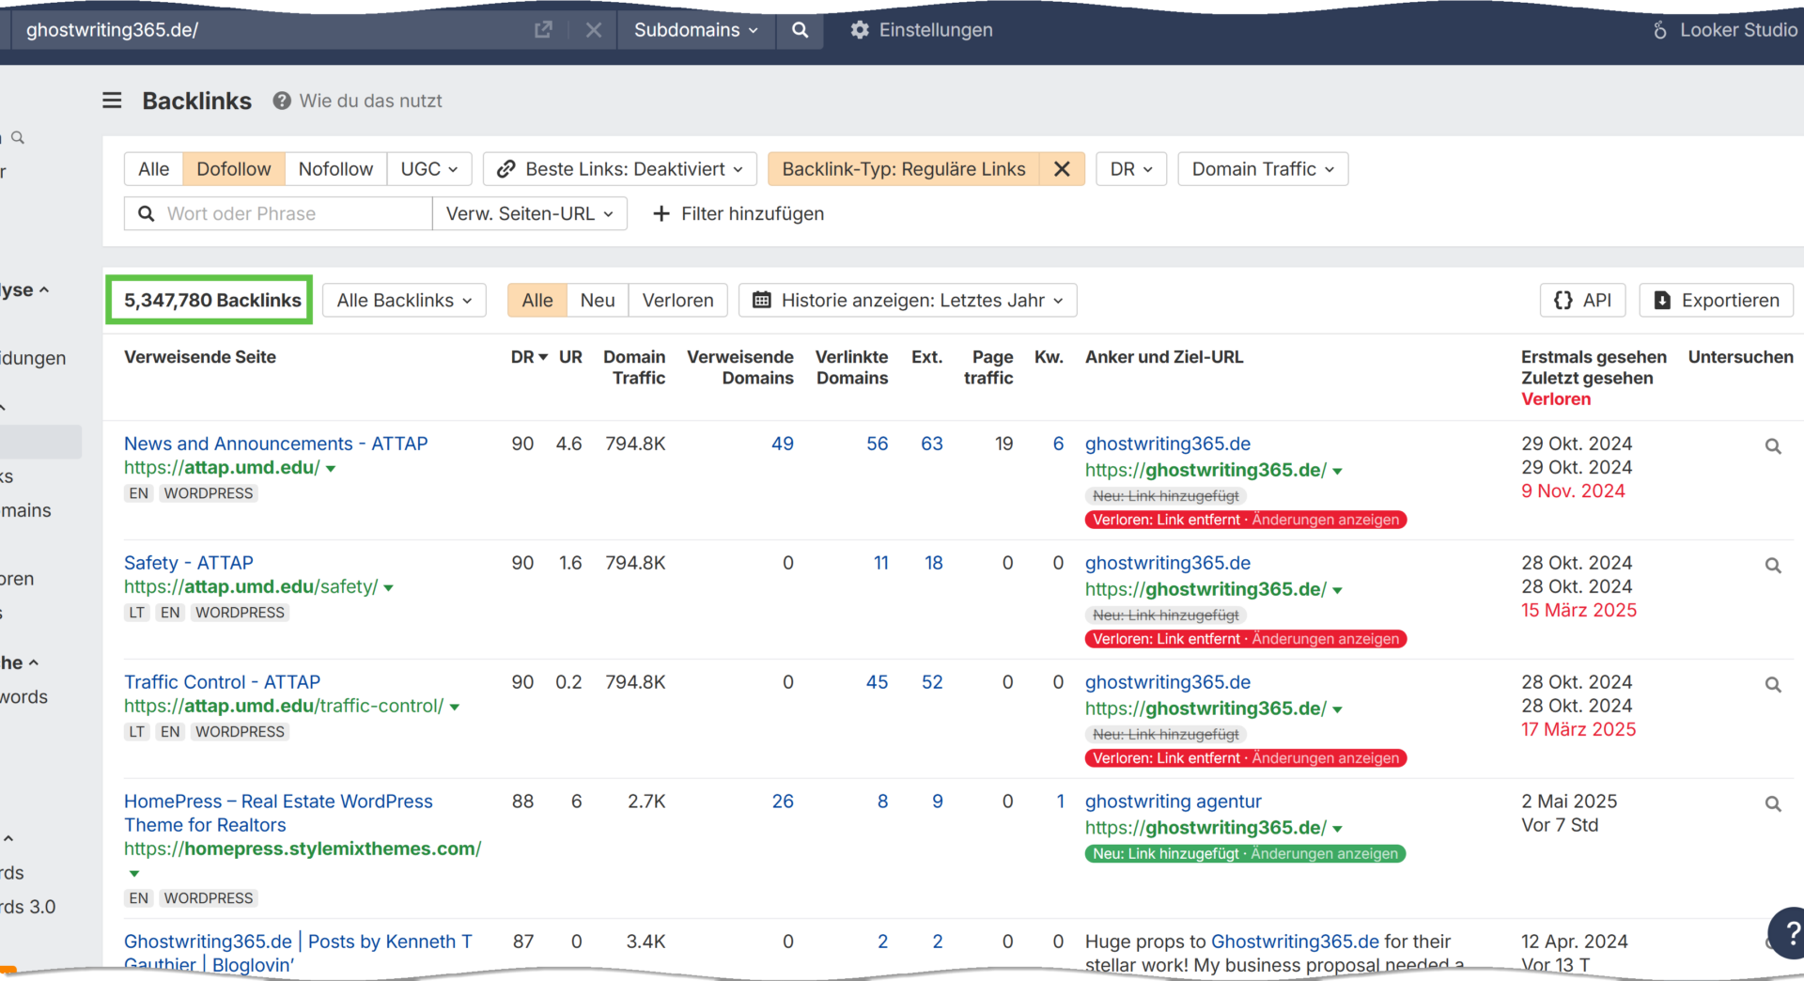Image resolution: width=1804 pixels, height=981 pixels.
Task: Click the Wort oder Phrase input field
Action: pyautogui.click(x=282, y=213)
